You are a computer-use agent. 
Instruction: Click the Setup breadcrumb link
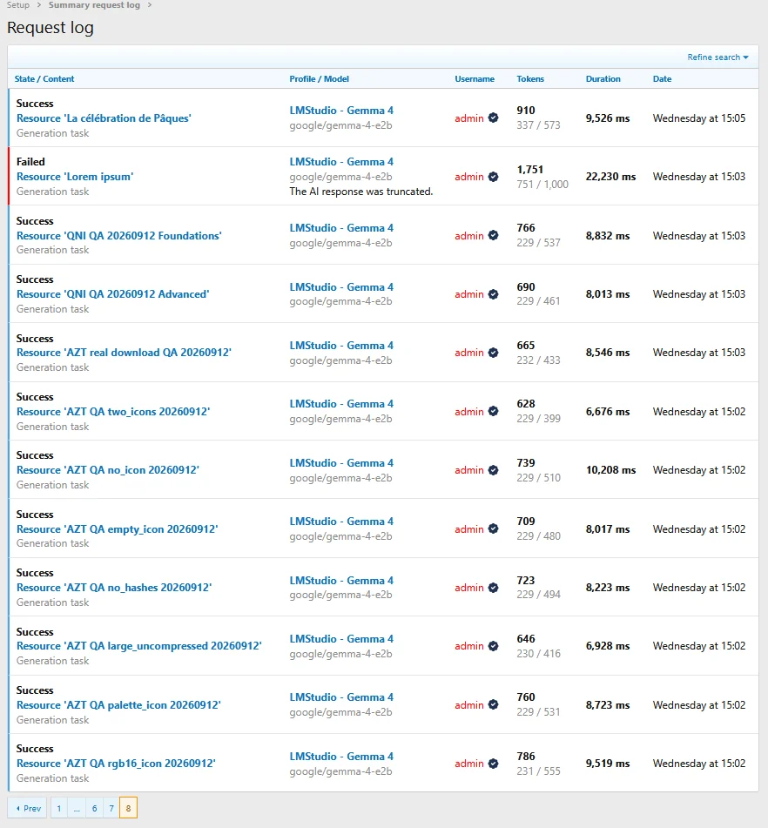18,4
